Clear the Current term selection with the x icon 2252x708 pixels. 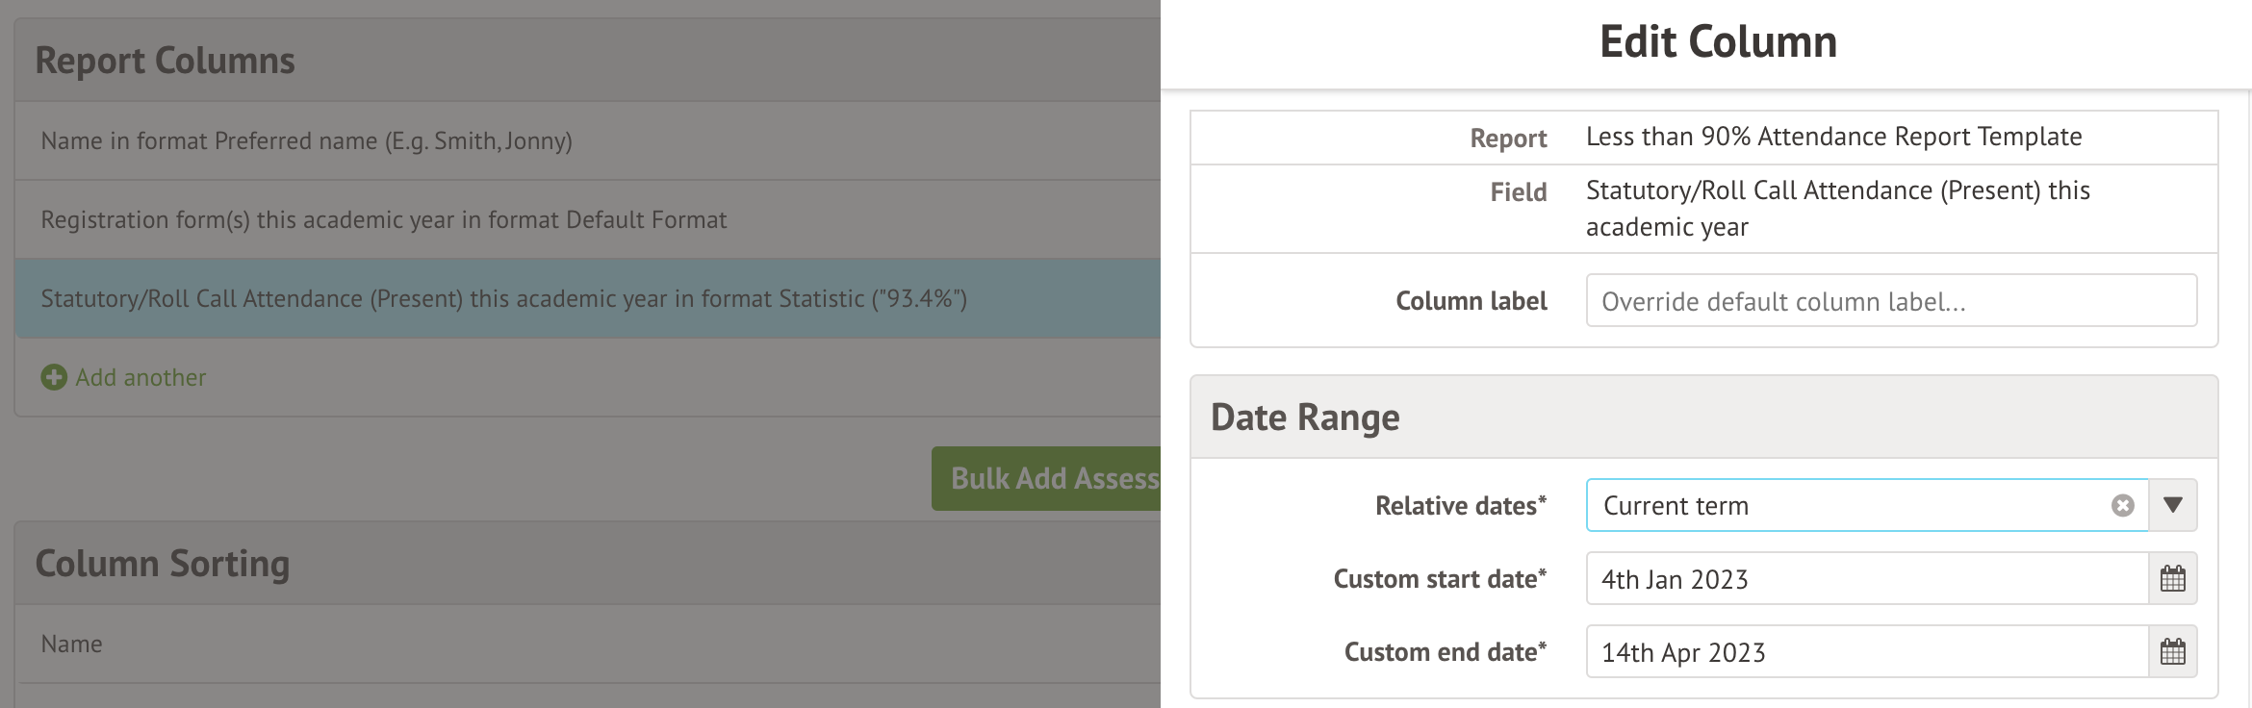click(2122, 506)
